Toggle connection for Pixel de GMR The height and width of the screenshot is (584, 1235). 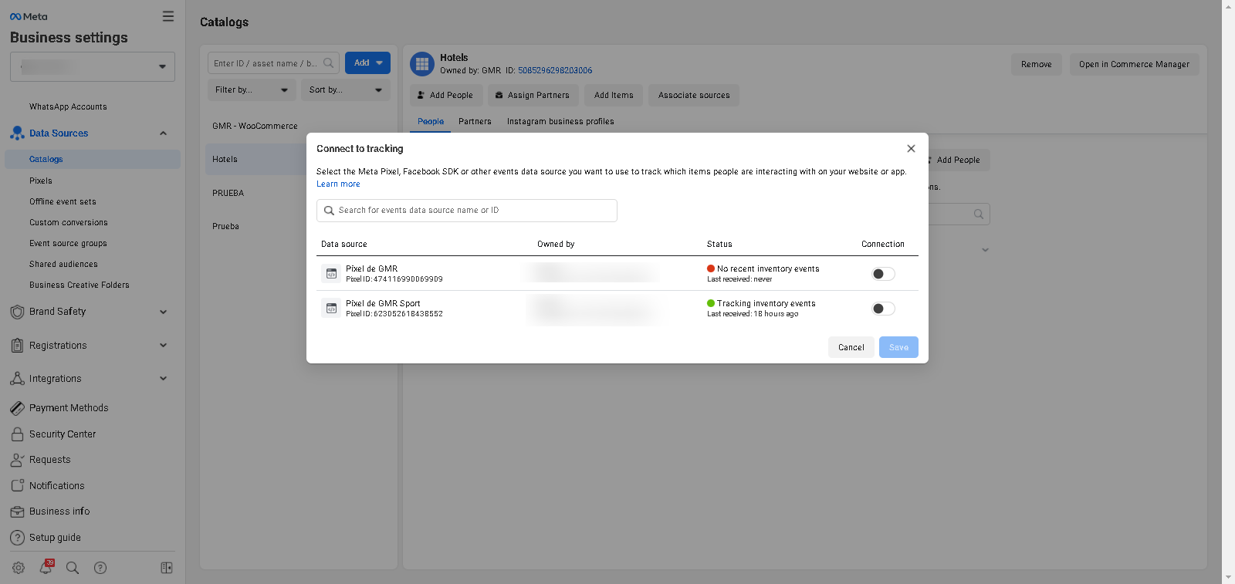[x=883, y=274]
